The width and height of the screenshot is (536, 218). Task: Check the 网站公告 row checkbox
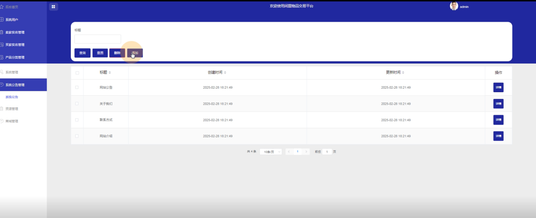click(77, 87)
